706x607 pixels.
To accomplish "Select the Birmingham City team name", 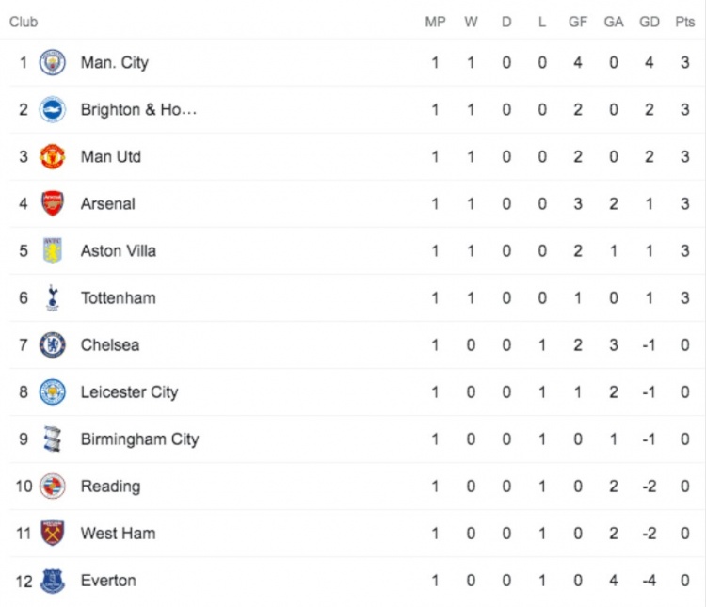I will 140,439.
